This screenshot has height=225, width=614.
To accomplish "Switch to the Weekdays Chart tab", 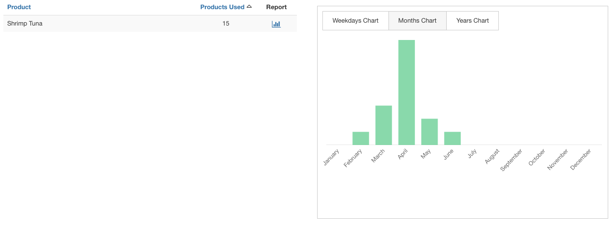I will click(x=356, y=21).
